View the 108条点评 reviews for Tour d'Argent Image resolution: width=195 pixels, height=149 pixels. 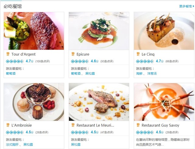[43, 61]
